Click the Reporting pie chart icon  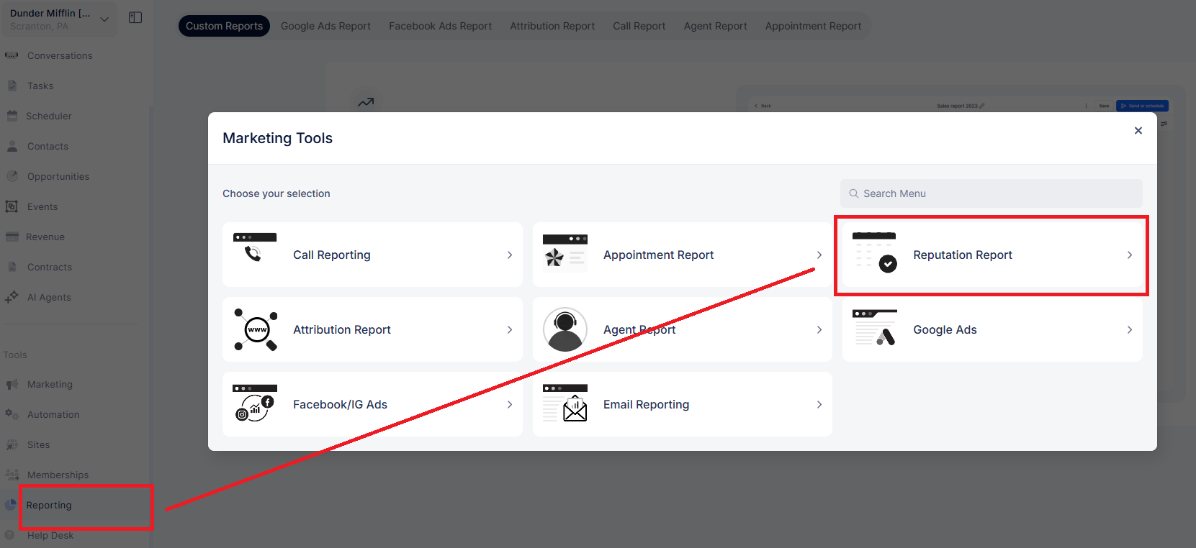coord(10,505)
